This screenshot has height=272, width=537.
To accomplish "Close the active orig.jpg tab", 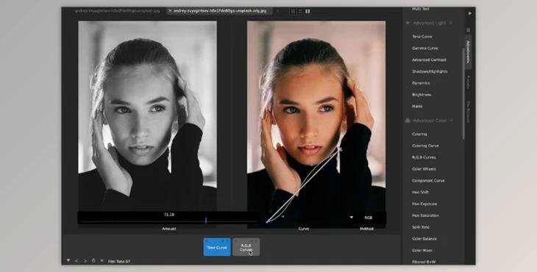I will coord(170,11).
